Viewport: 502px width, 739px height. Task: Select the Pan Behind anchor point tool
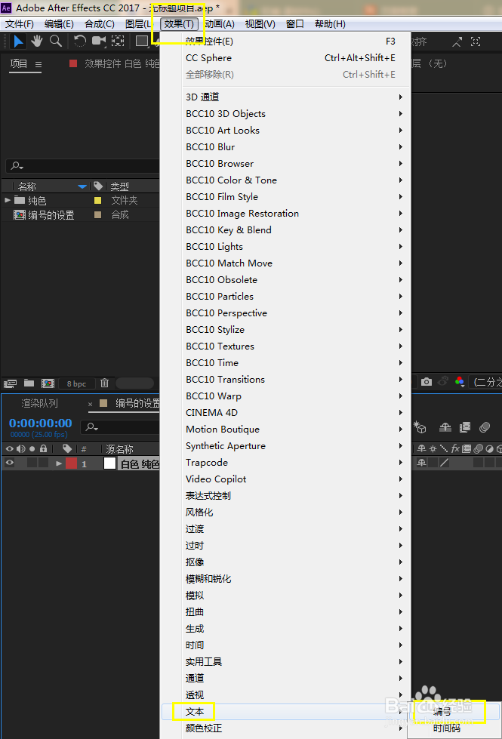(118, 41)
